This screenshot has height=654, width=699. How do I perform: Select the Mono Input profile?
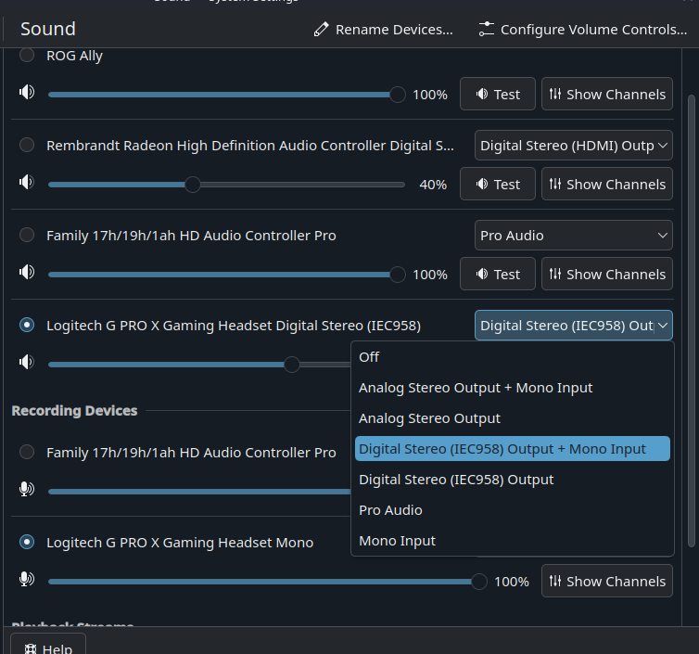point(513,541)
